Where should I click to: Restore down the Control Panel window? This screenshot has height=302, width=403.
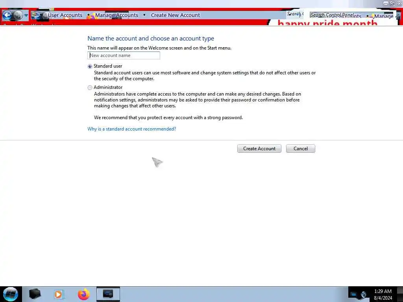(x=392, y=4)
